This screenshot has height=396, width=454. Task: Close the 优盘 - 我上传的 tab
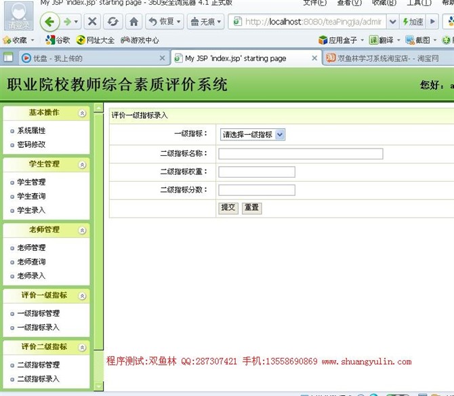[163, 58]
